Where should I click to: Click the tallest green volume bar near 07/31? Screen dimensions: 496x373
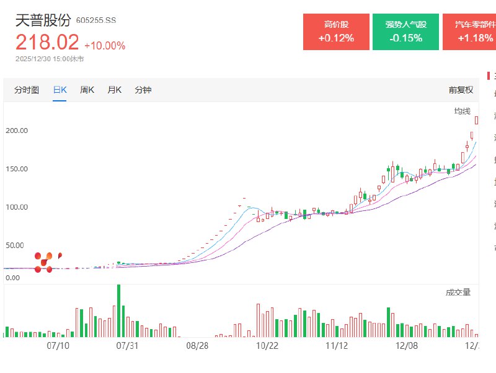(x=118, y=311)
